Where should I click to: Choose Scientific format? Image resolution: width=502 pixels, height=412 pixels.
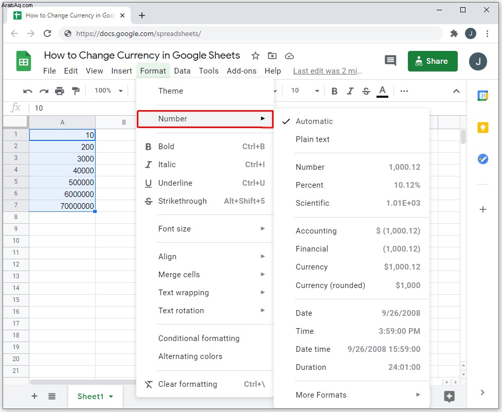(x=351, y=203)
